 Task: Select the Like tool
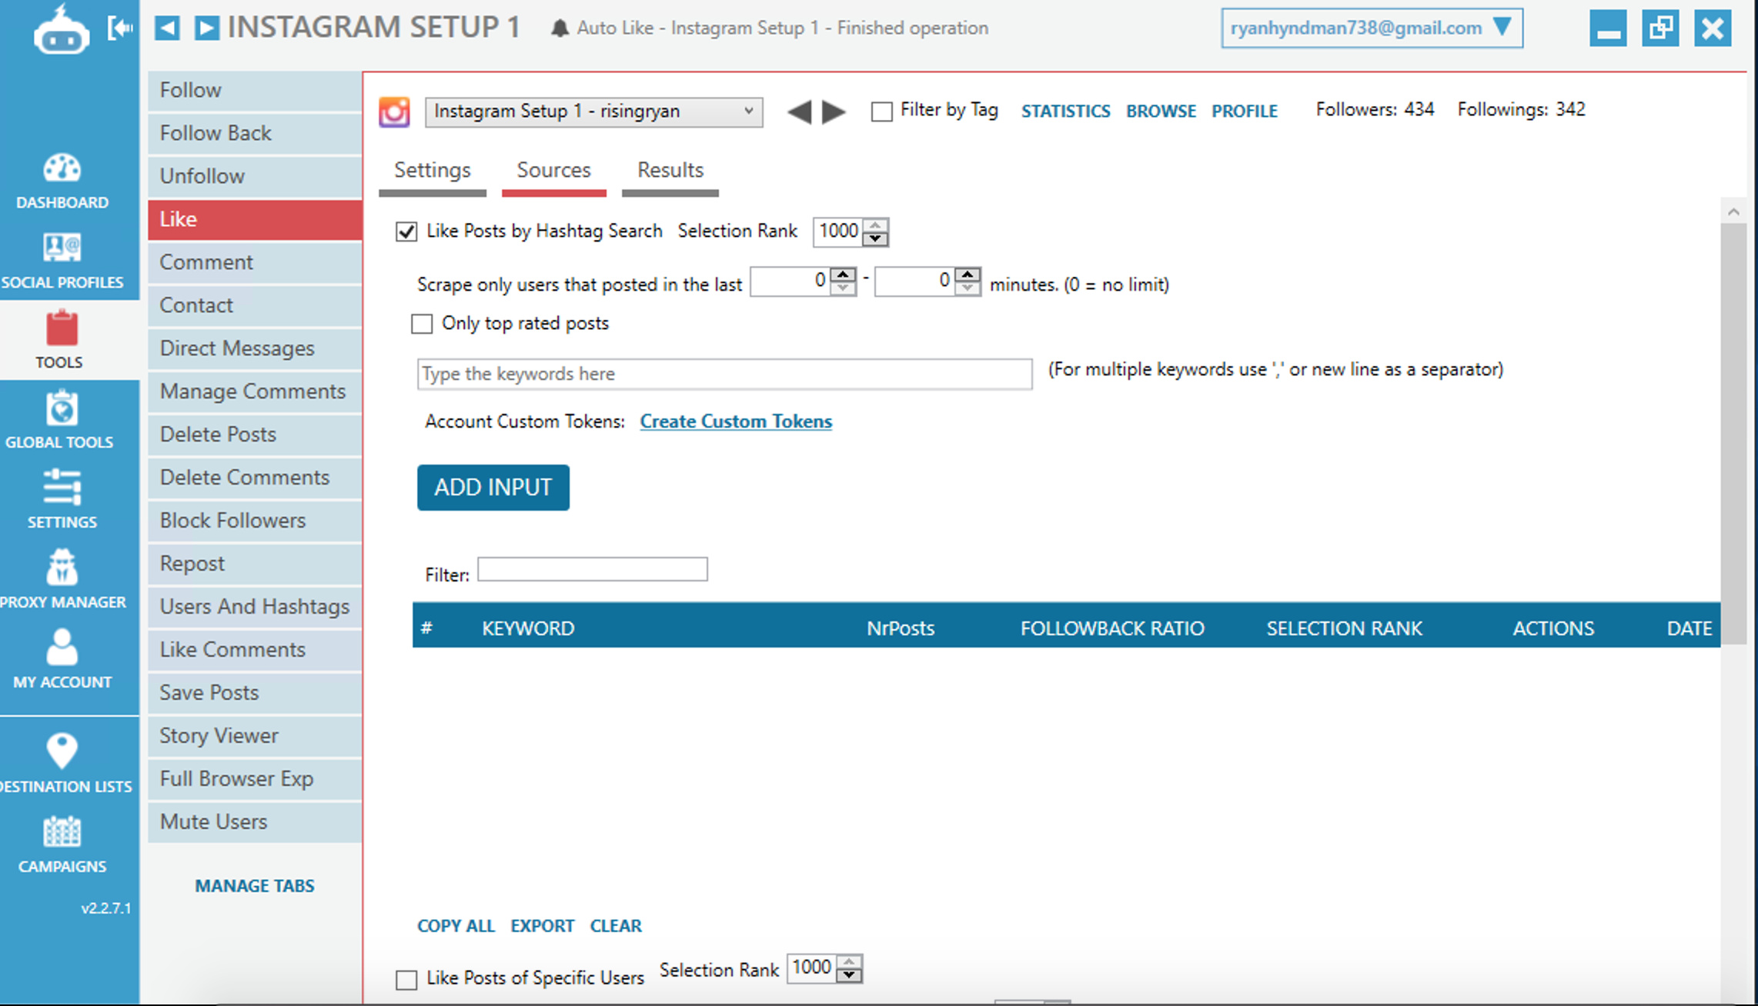pos(255,220)
